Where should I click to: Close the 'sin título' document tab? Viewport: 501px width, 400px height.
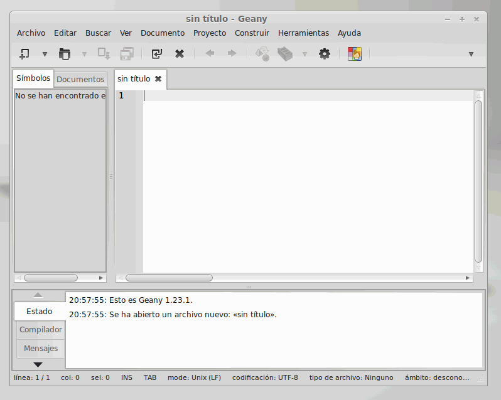click(158, 79)
